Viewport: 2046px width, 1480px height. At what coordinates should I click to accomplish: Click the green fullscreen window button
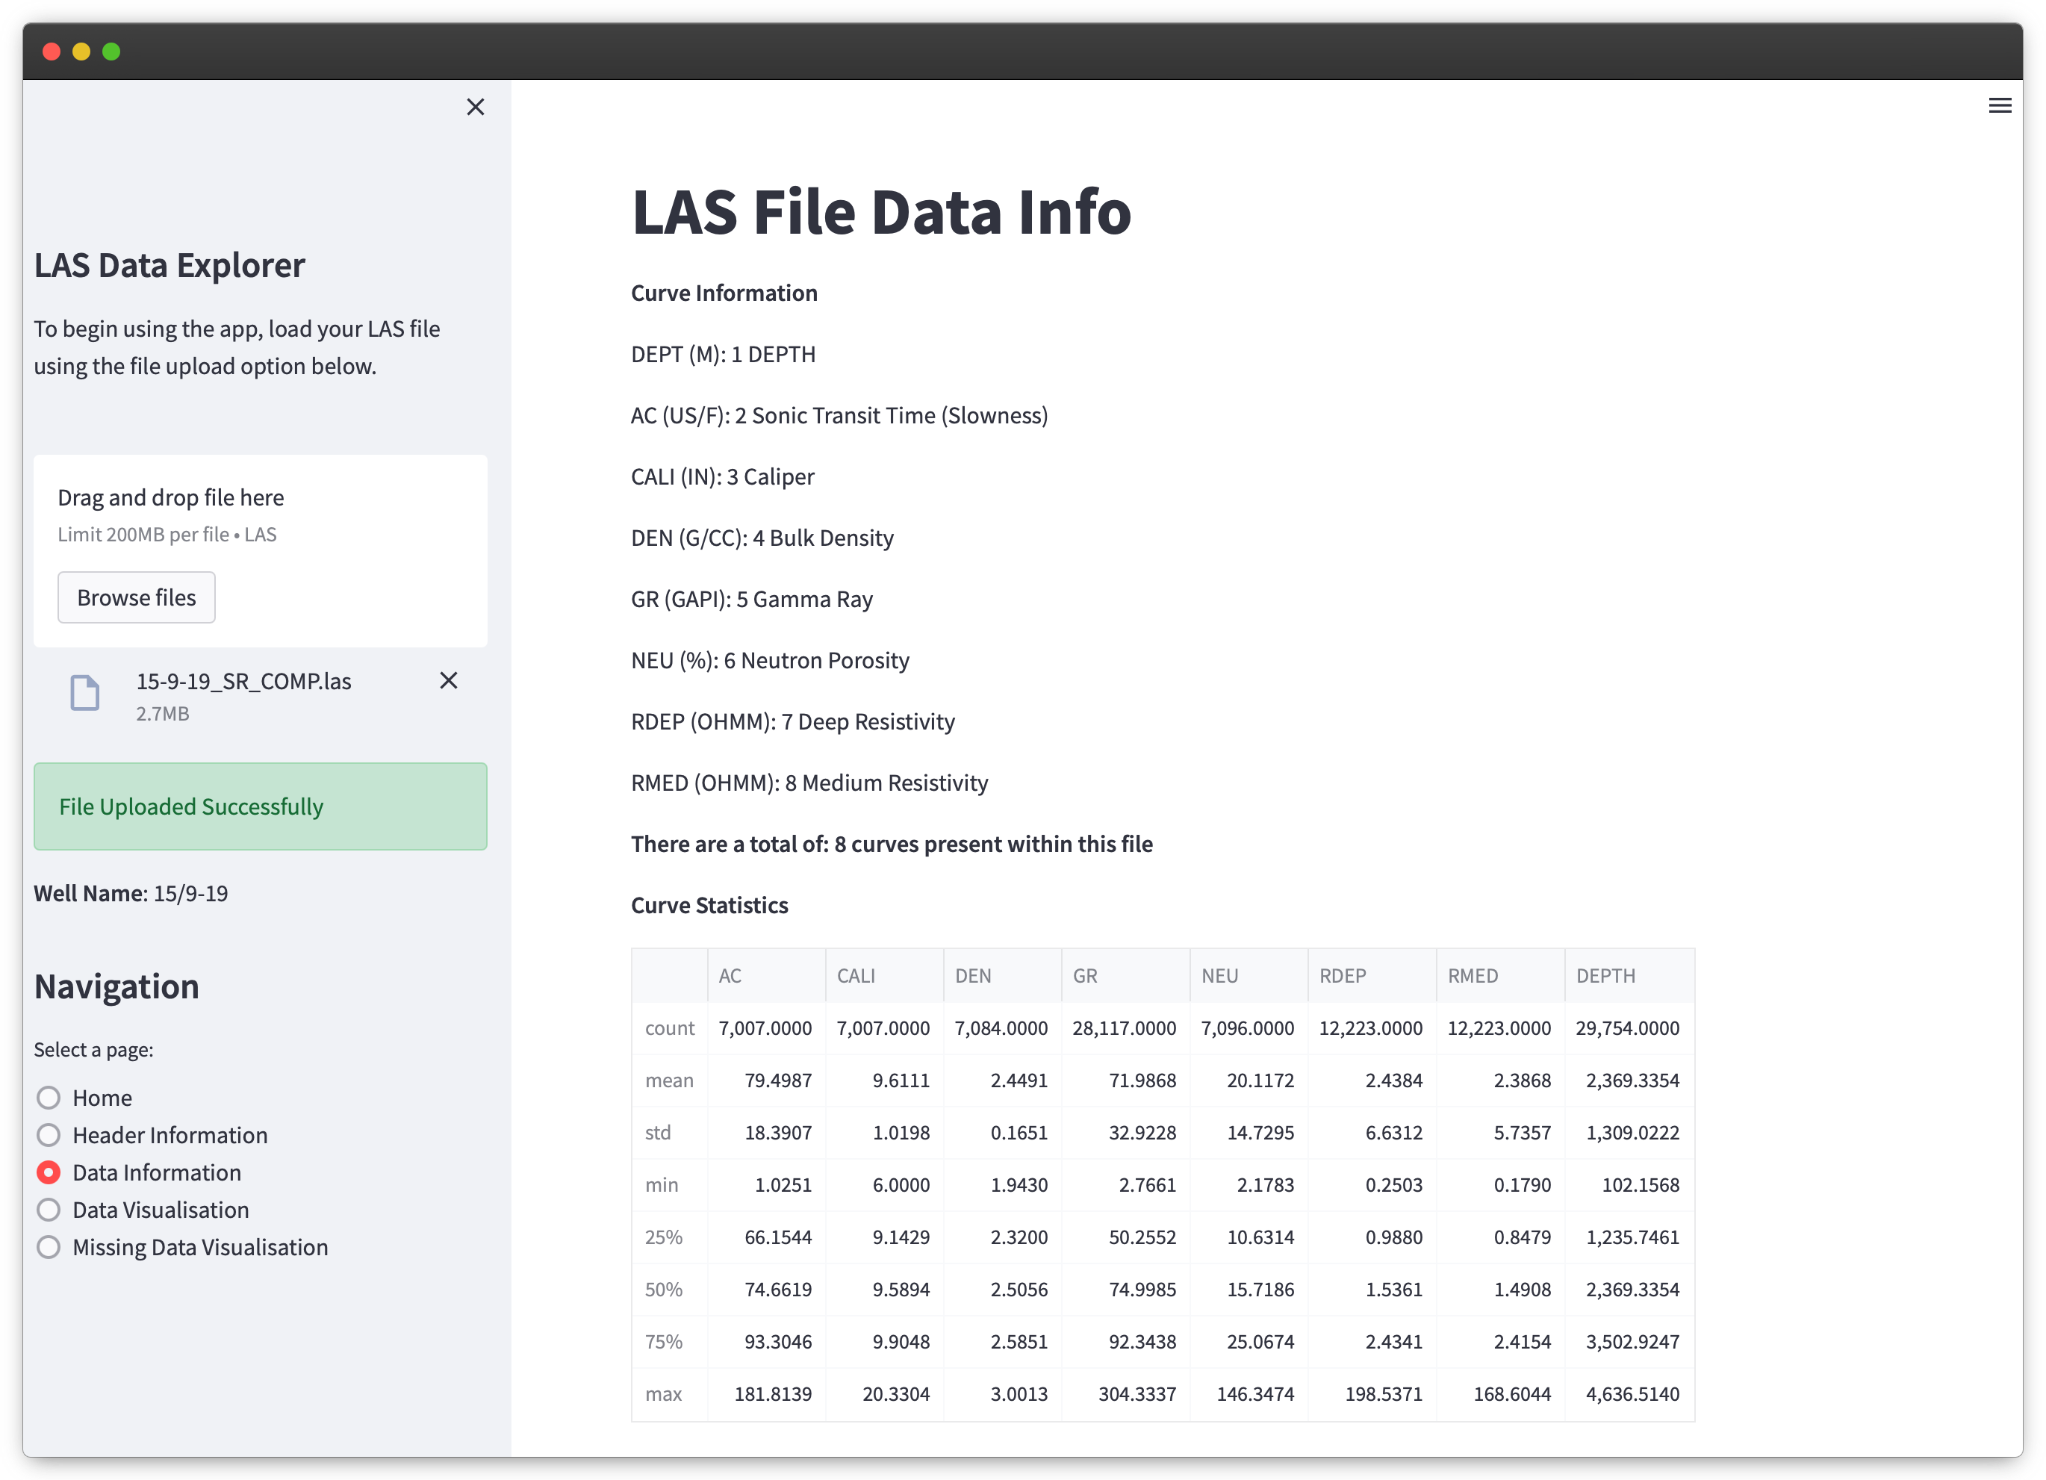point(111,52)
